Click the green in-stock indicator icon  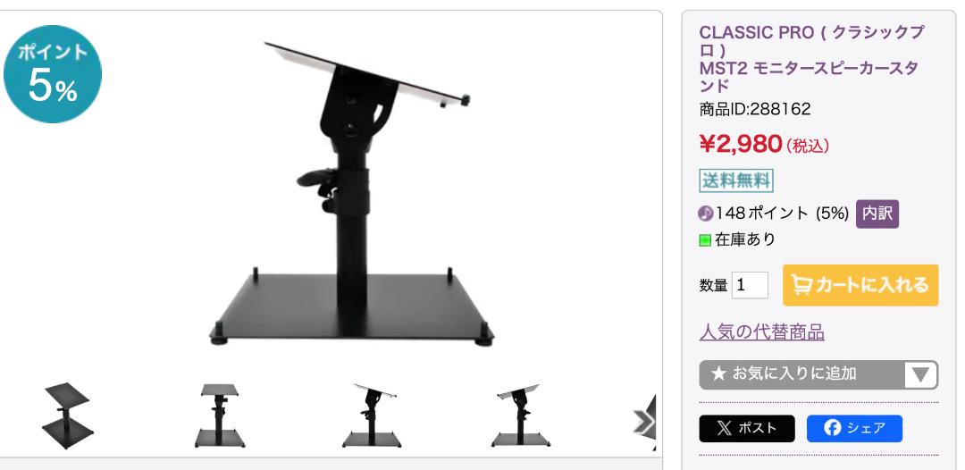point(705,240)
